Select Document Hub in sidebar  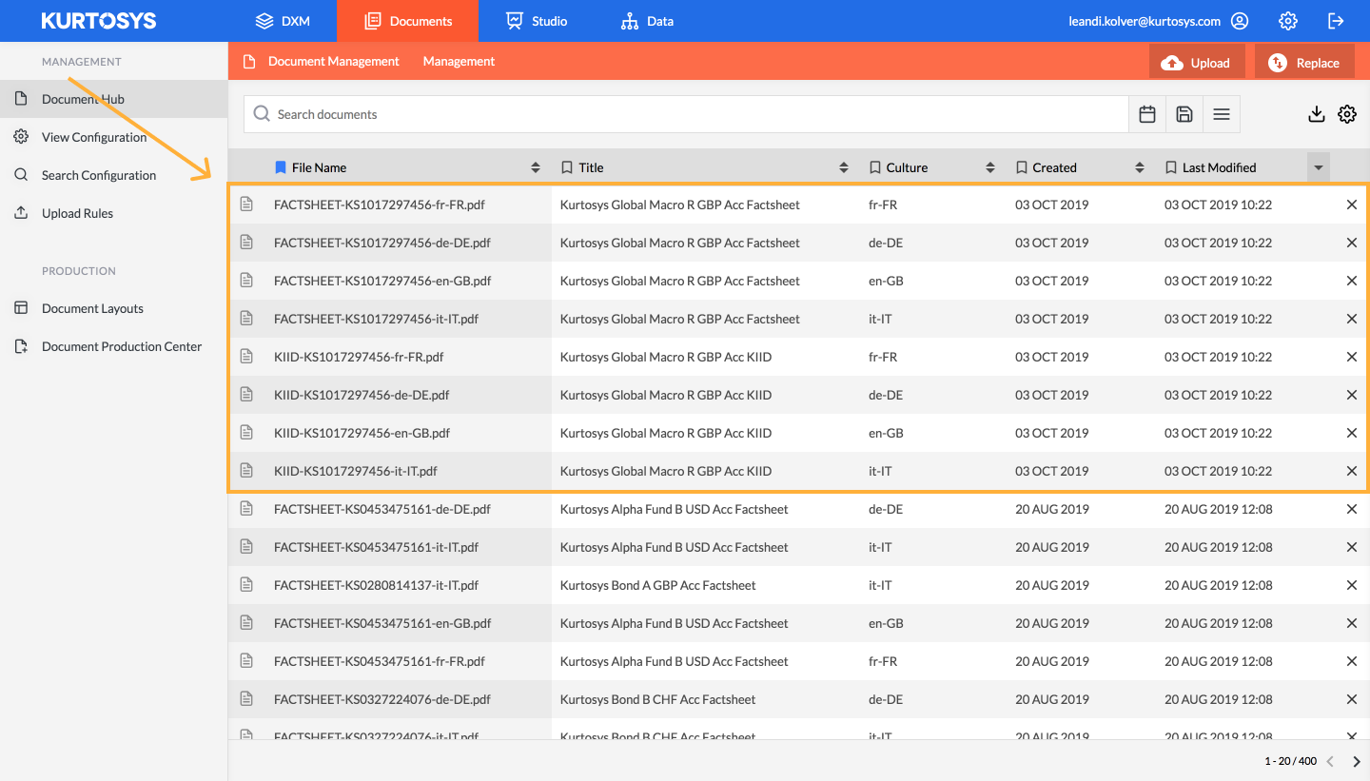(x=114, y=99)
